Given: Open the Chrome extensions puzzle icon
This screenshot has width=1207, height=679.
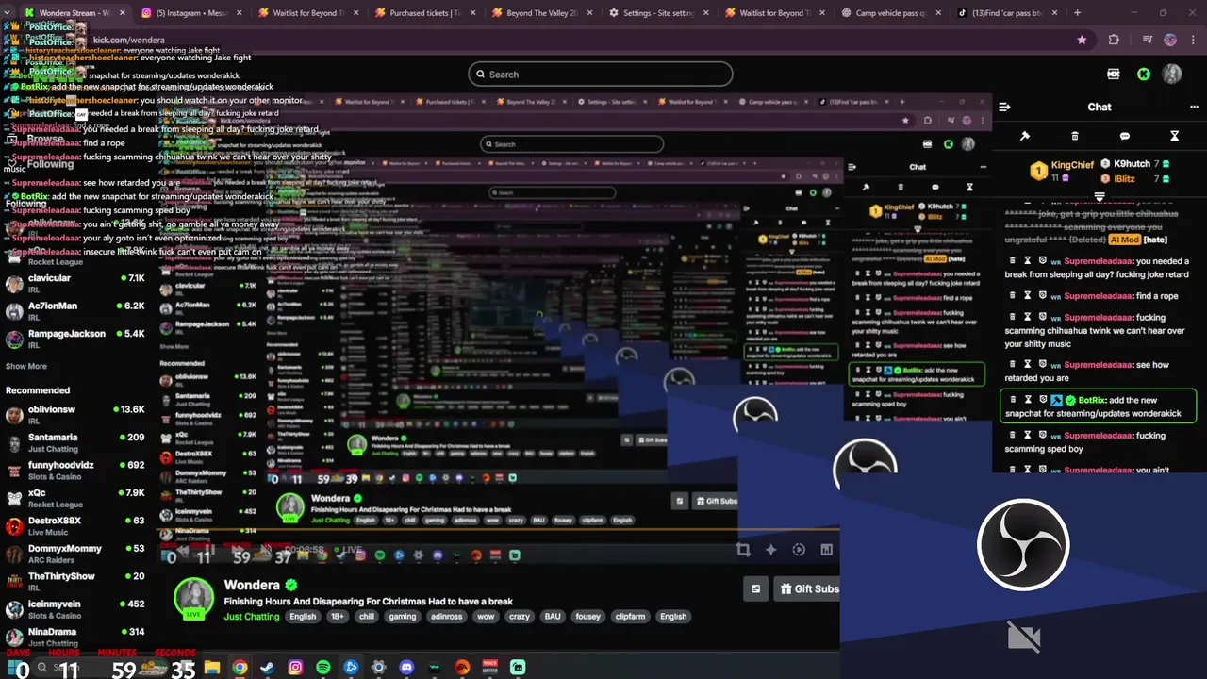Looking at the screenshot, I should pyautogui.click(x=1114, y=41).
